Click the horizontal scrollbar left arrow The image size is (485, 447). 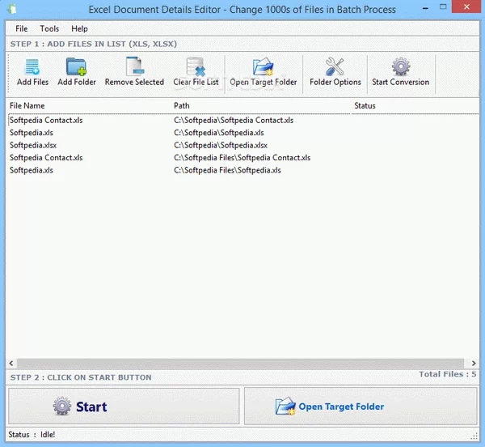11,363
